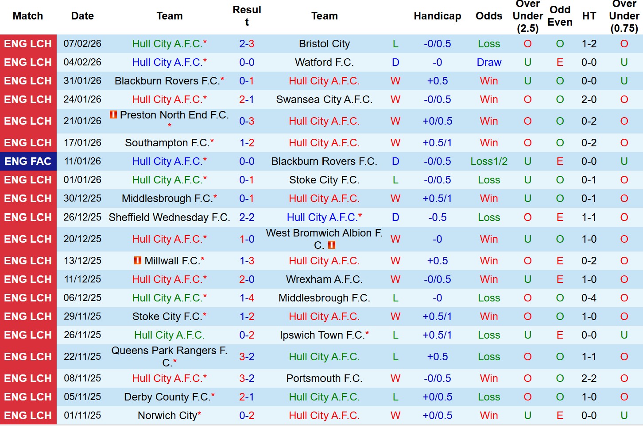Open Ipswich Town F.C. team link
Screen dimensions: 643x427
click(322, 335)
